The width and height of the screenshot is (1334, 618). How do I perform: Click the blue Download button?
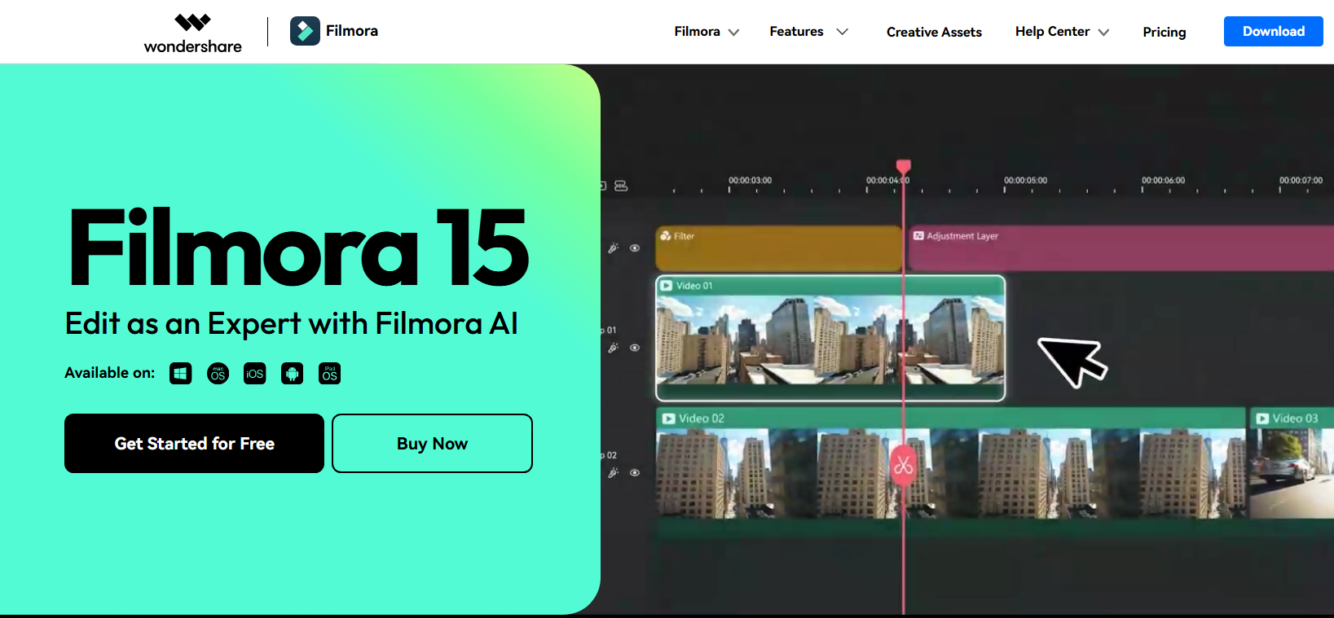point(1273,32)
